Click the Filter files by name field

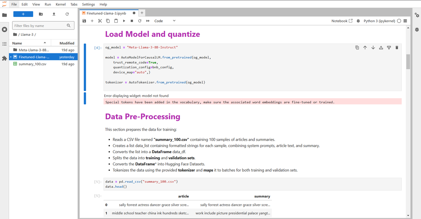43,26
